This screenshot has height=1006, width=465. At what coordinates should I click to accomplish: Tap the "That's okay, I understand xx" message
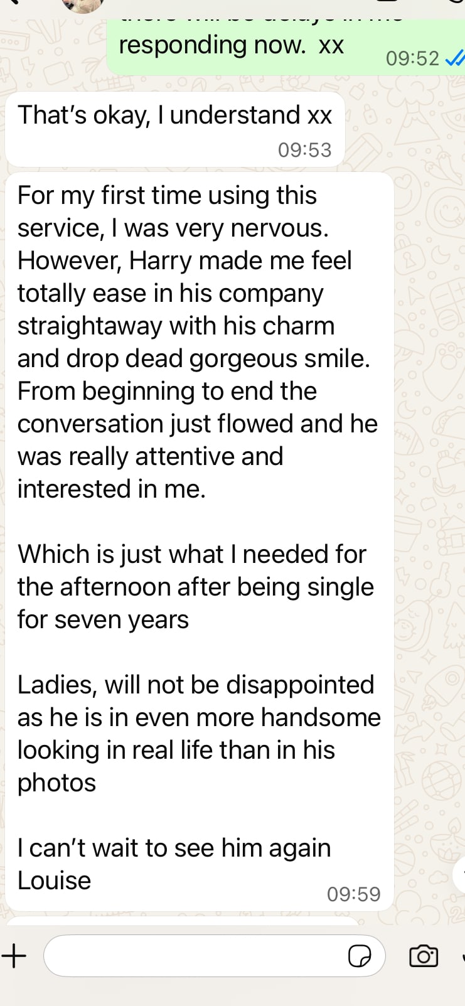coord(174,115)
